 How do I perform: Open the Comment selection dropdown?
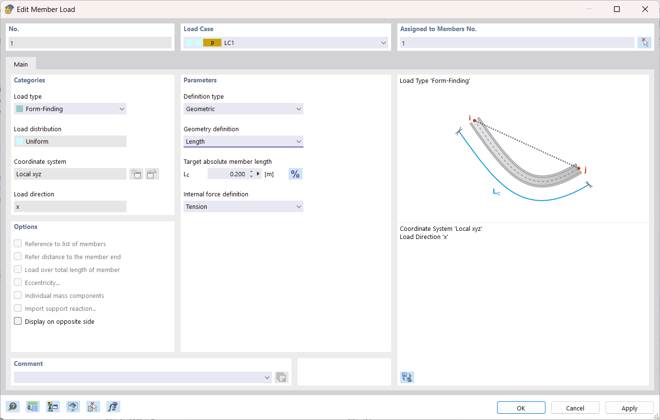pyautogui.click(x=267, y=377)
